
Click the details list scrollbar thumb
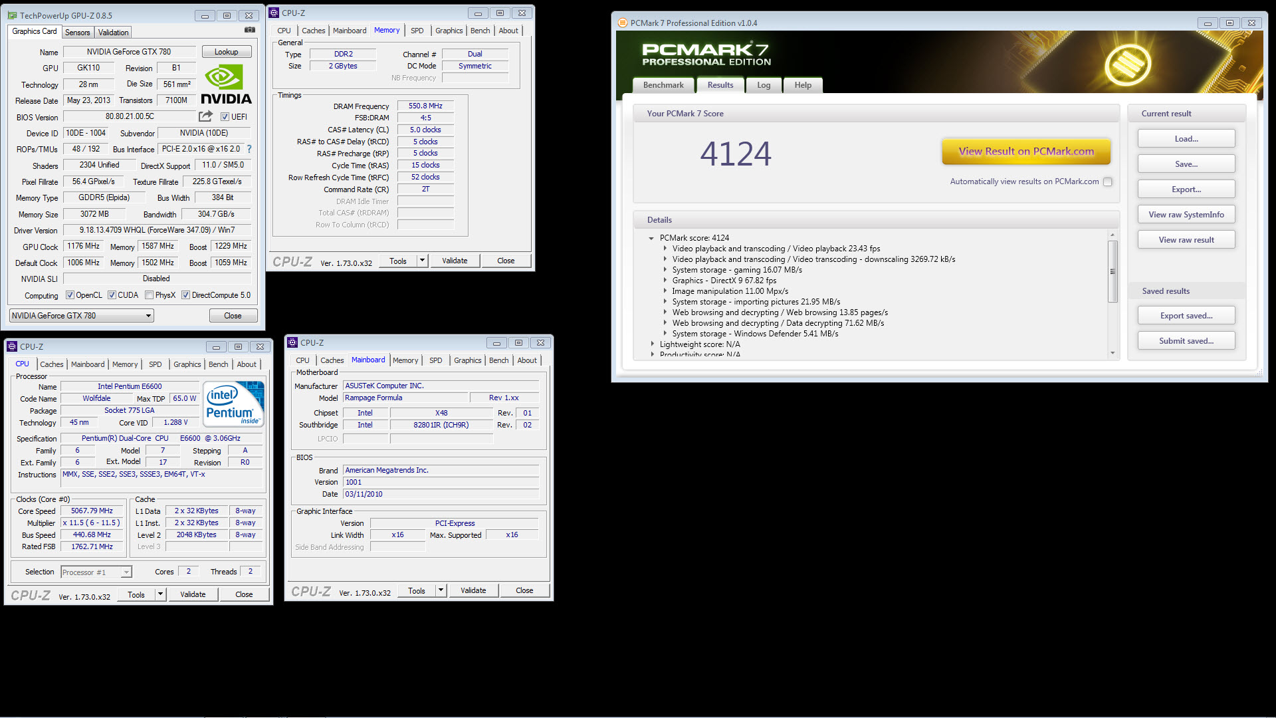point(1113,271)
